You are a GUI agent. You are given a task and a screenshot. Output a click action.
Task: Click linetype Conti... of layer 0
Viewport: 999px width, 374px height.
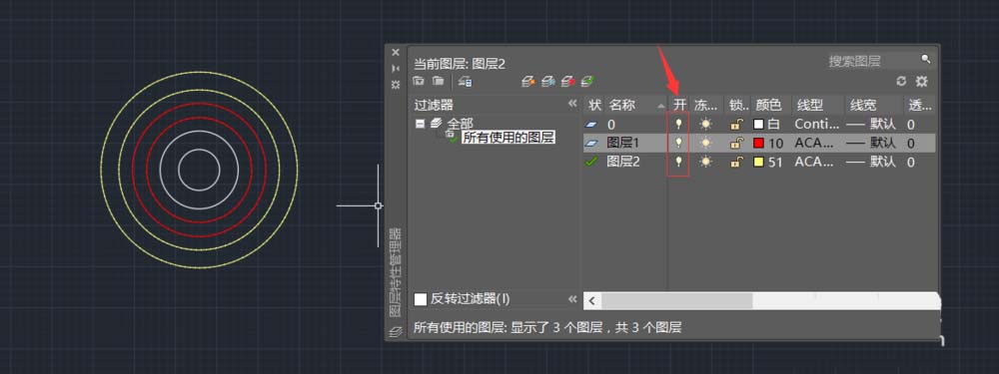[x=817, y=125]
